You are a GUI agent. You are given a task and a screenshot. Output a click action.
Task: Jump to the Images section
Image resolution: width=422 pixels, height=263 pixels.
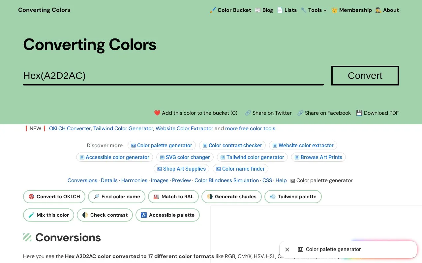click(x=160, y=180)
